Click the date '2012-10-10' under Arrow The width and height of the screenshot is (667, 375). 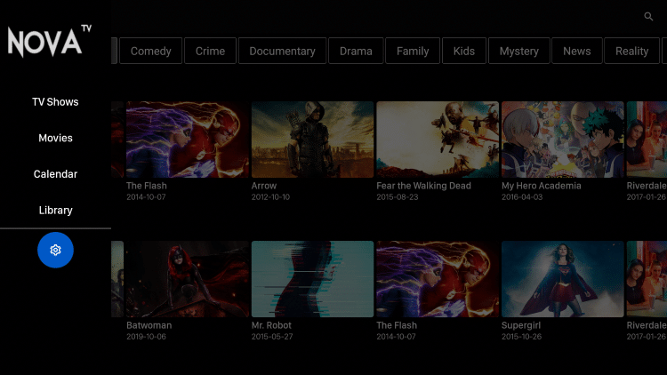click(x=270, y=197)
